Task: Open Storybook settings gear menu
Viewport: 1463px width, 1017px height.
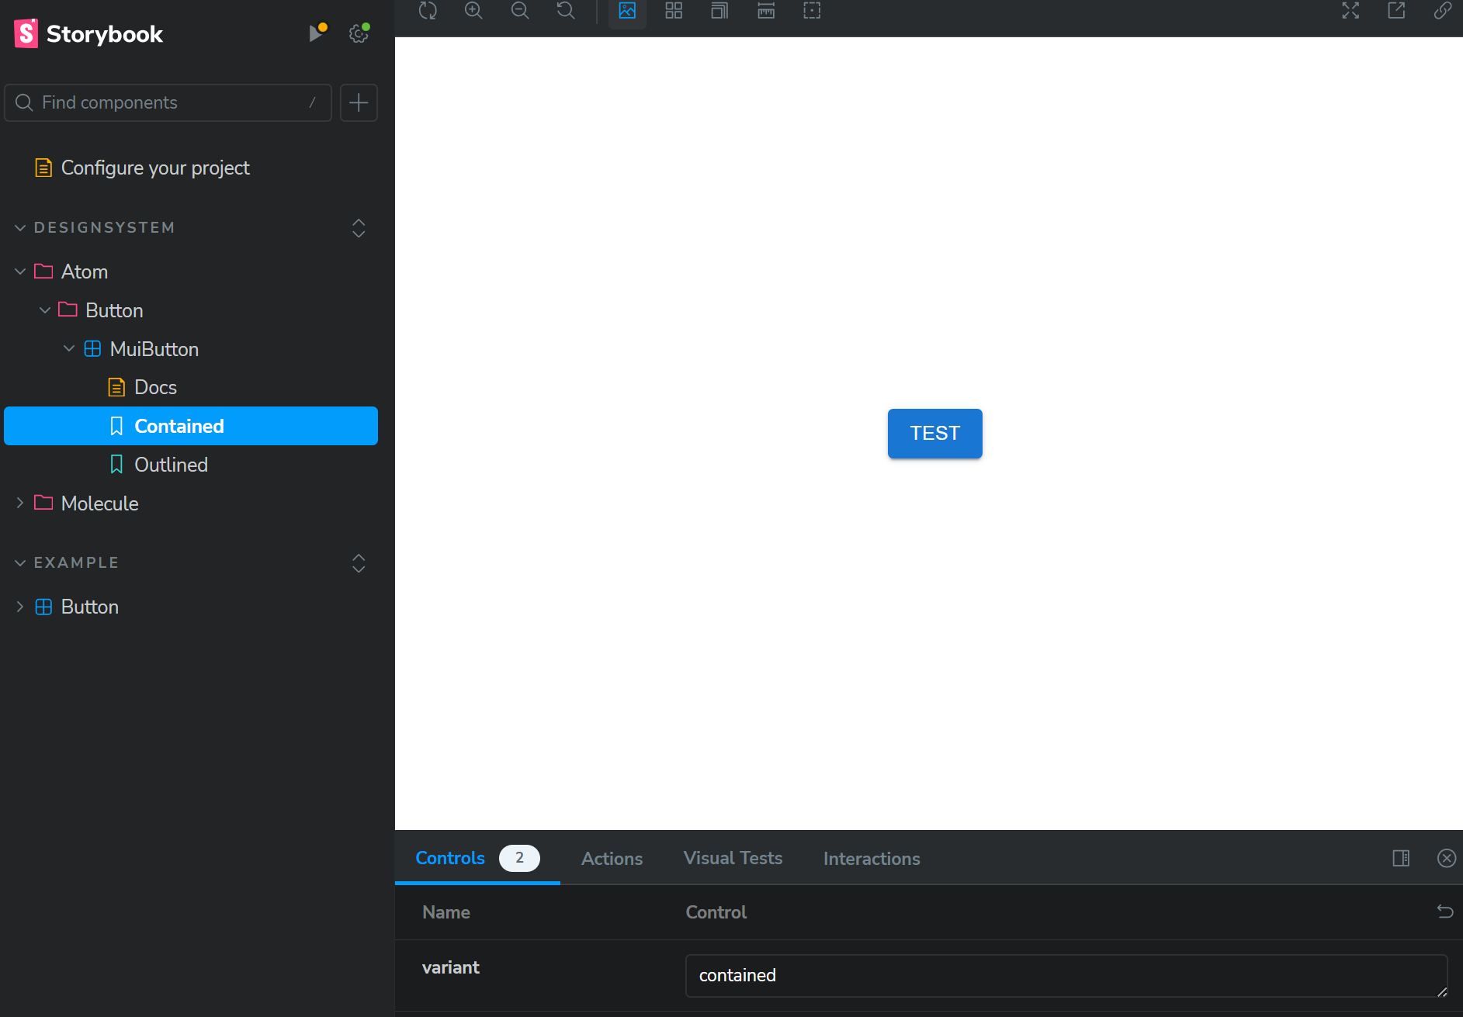Action: tap(359, 33)
